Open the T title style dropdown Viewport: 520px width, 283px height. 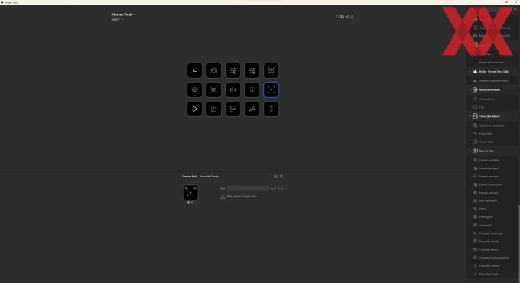(x=280, y=188)
